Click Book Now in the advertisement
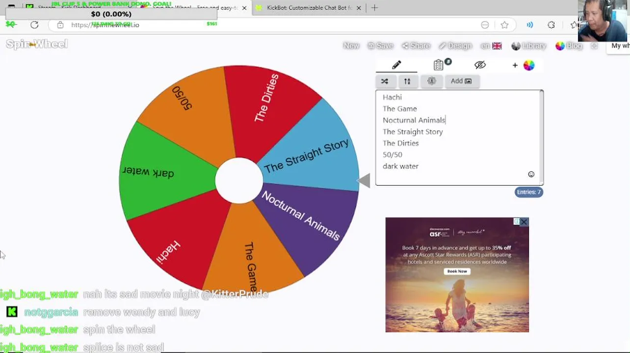Image resolution: width=630 pixels, height=353 pixels. click(x=457, y=271)
